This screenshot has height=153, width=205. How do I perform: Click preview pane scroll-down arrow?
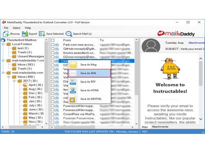click(201, 119)
